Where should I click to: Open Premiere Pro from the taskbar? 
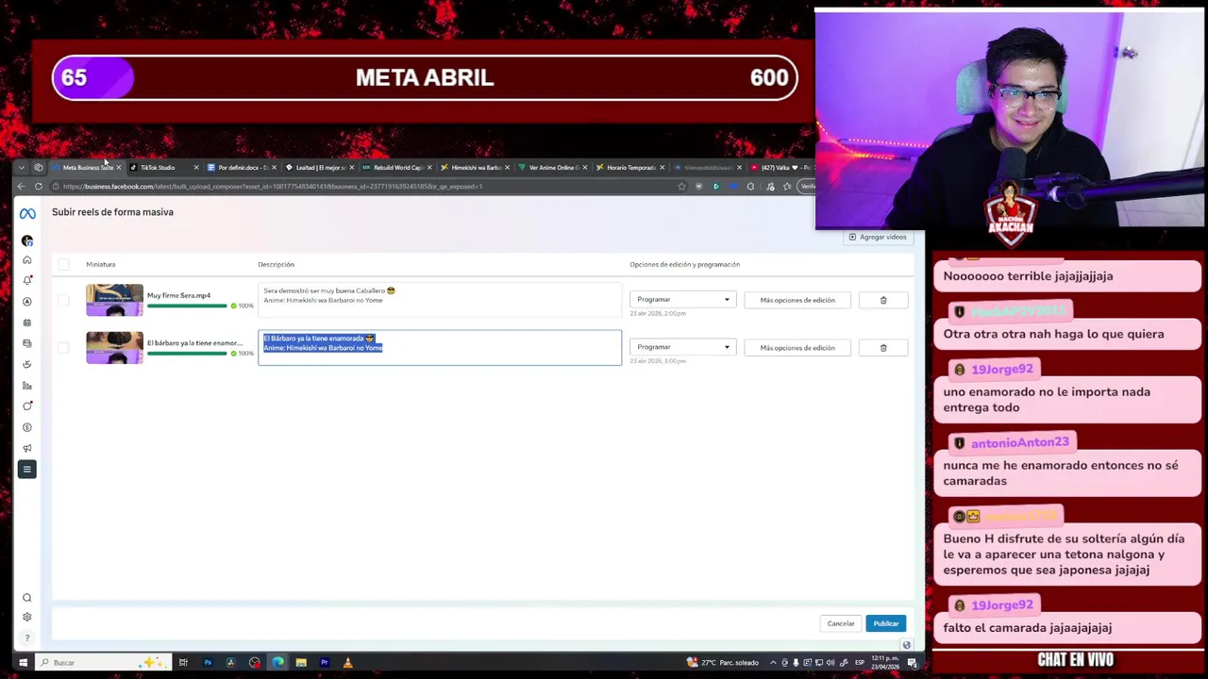pos(324,663)
